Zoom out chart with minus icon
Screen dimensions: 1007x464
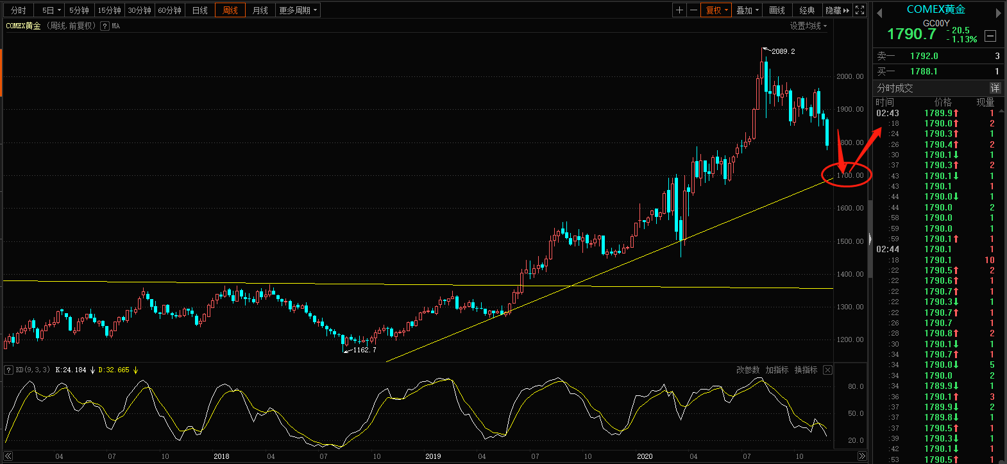coord(693,10)
